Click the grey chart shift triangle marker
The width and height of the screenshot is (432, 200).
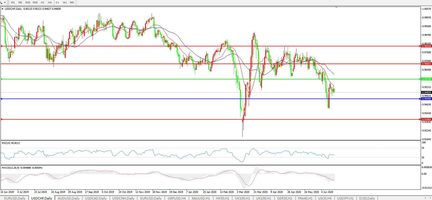click(x=336, y=8)
